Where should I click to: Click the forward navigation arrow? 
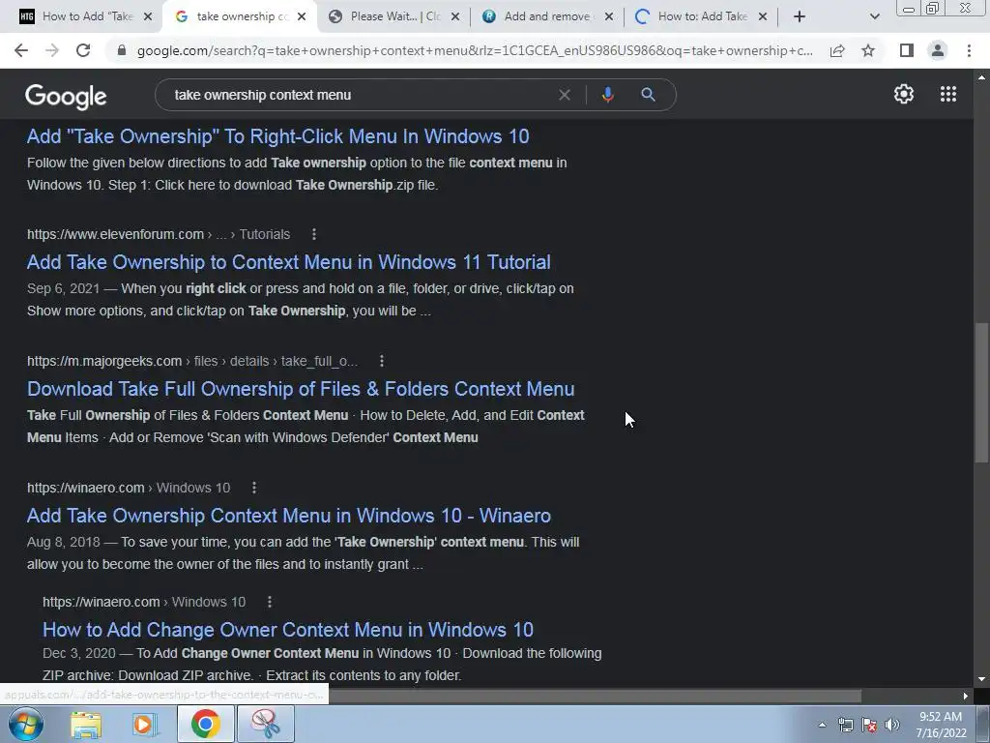pyautogui.click(x=52, y=50)
